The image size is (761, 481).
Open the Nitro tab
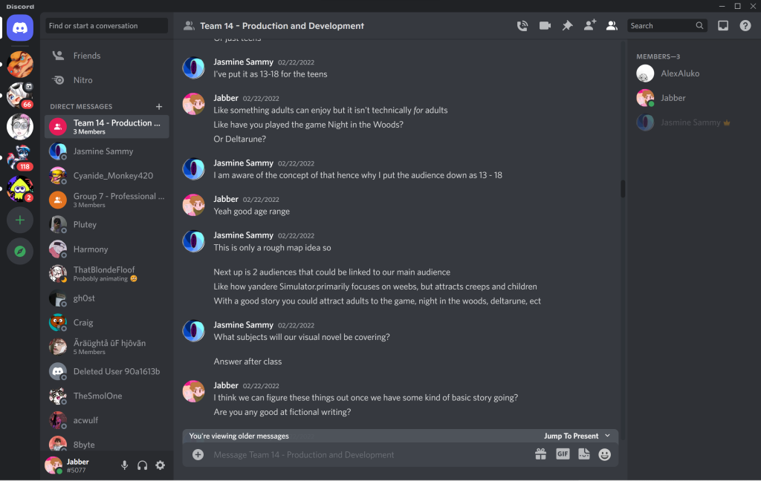point(82,80)
